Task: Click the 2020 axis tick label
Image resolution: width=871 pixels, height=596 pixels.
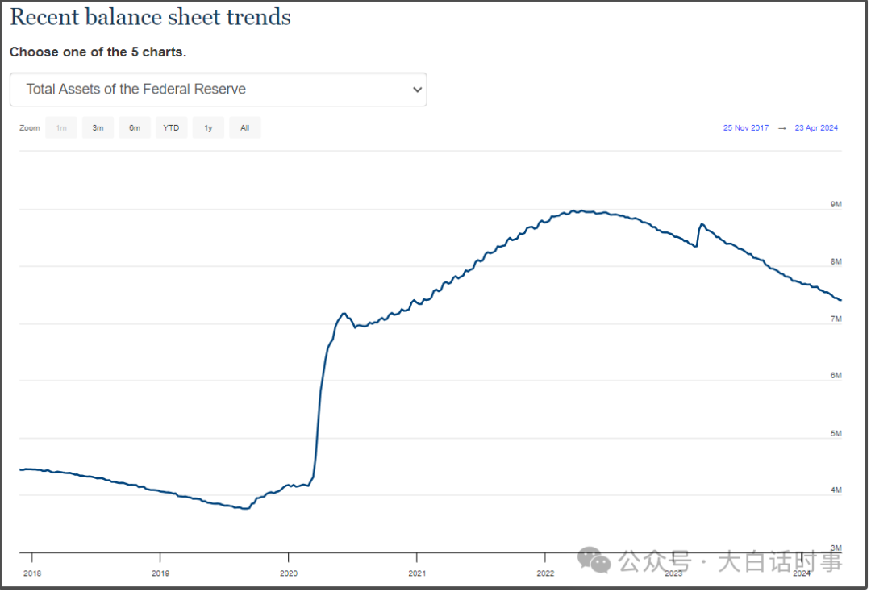Action: point(289,573)
